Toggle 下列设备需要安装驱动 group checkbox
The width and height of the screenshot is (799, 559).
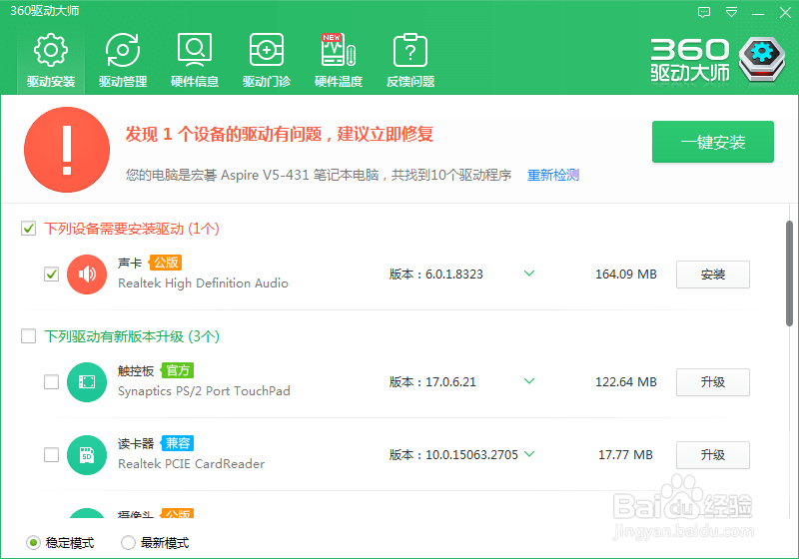[x=29, y=229]
